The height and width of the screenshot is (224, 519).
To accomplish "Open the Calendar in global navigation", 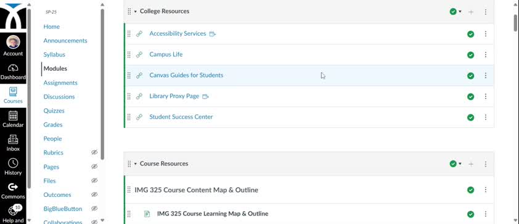I will (x=13, y=119).
